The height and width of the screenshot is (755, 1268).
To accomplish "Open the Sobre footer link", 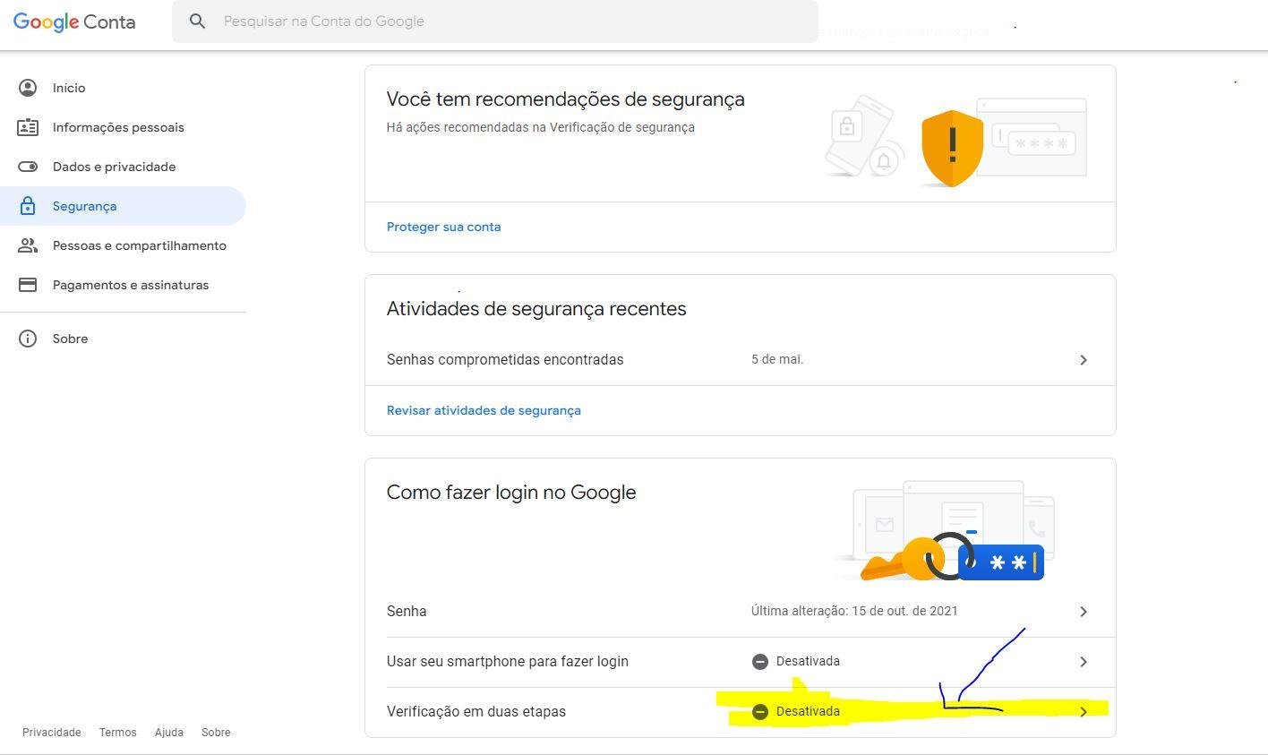I will click(x=216, y=733).
